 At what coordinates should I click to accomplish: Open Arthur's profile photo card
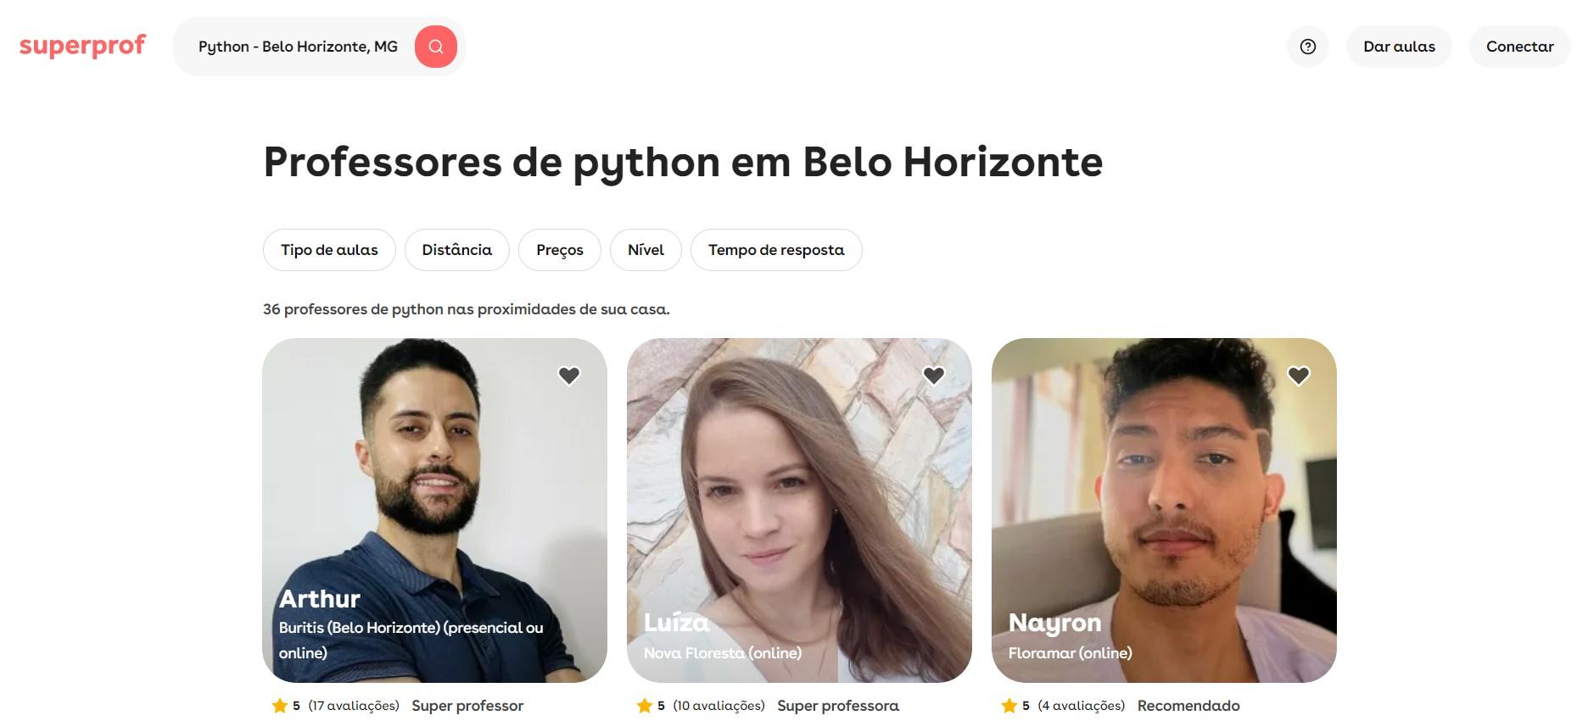[434, 510]
